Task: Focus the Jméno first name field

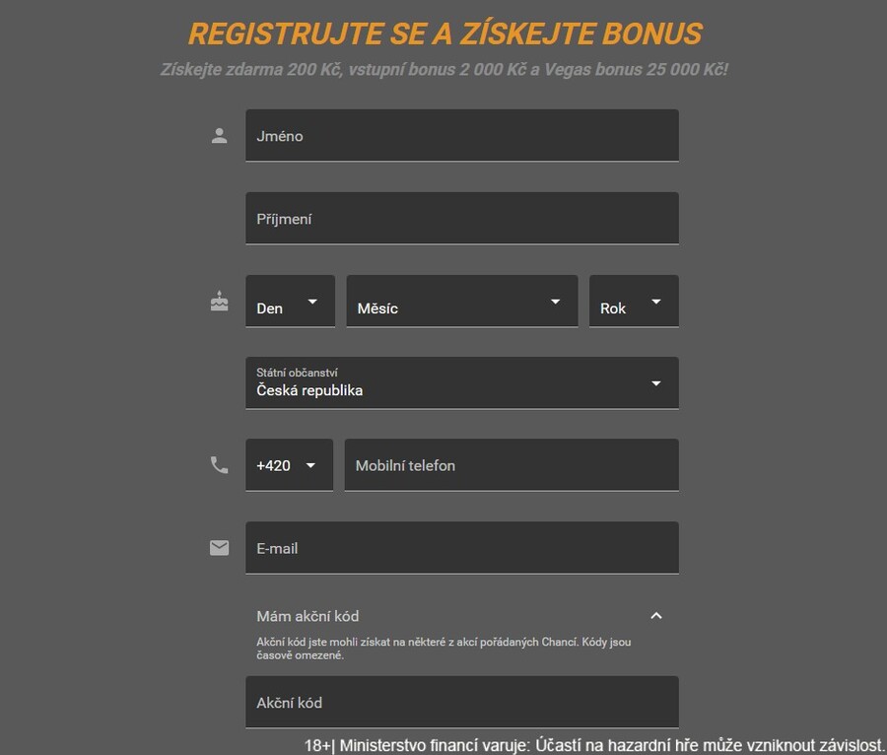Action: [x=462, y=136]
